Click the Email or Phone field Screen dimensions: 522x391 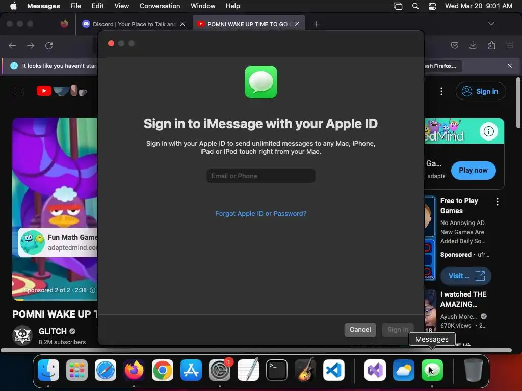click(x=260, y=176)
